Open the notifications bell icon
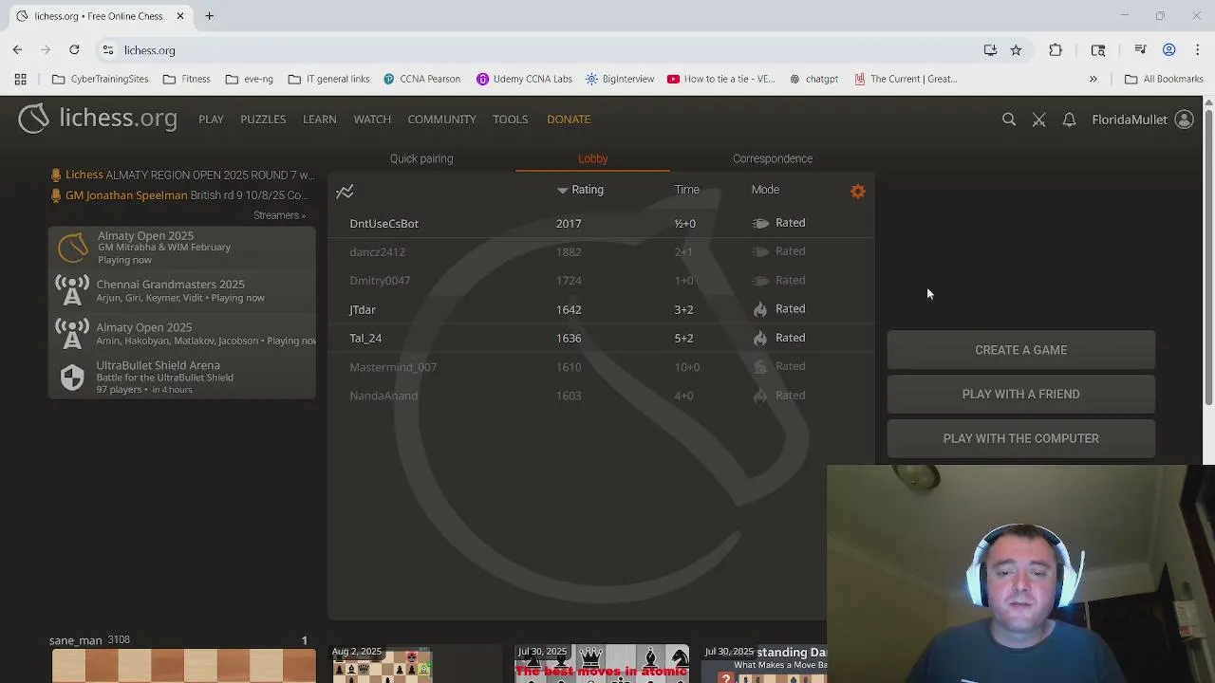Viewport: 1215px width, 683px height. [1069, 120]
